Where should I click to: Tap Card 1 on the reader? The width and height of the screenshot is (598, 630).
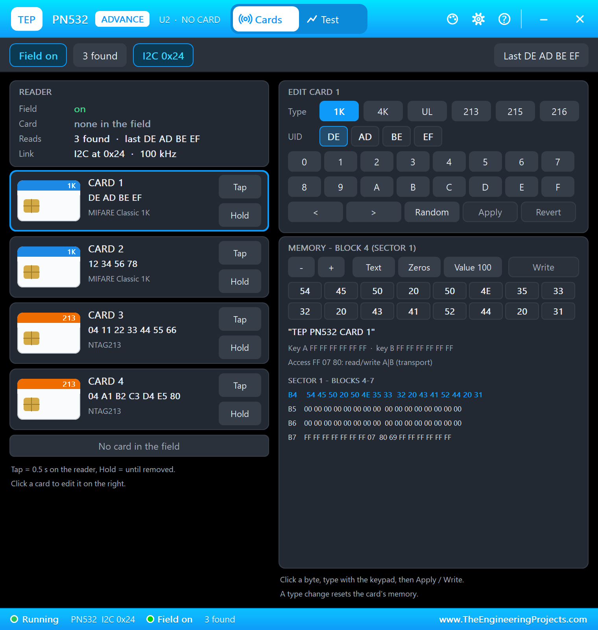(240, 187)
